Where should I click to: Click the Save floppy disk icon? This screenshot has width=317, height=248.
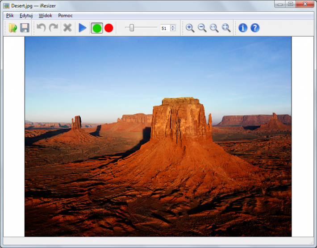25,28
